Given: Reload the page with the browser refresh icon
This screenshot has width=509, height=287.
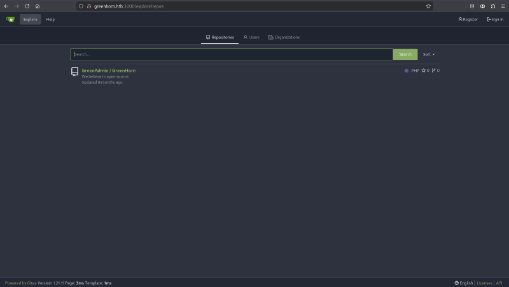Looking at the screenshot, I should pyautogui.click(x=27, y=6).
